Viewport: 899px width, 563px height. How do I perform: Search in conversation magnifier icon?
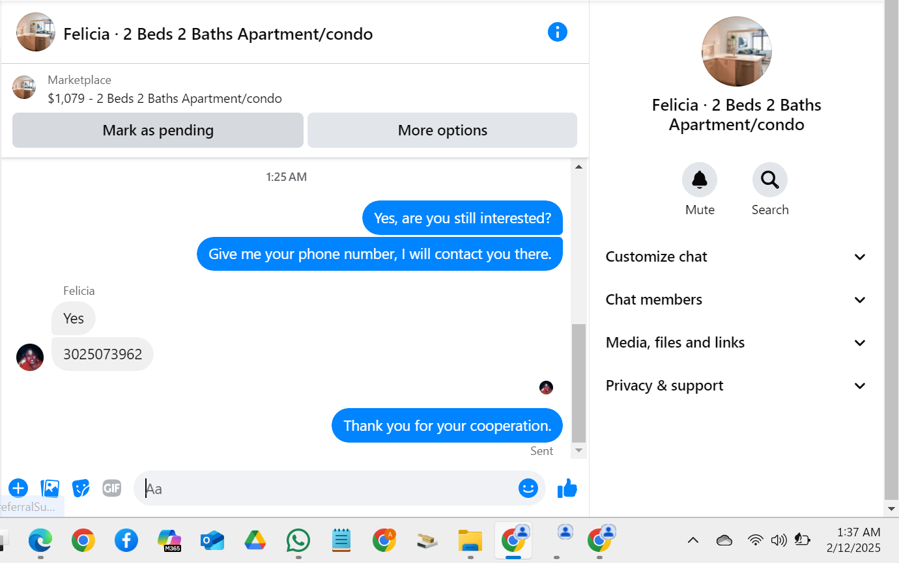tap(770, 180)
